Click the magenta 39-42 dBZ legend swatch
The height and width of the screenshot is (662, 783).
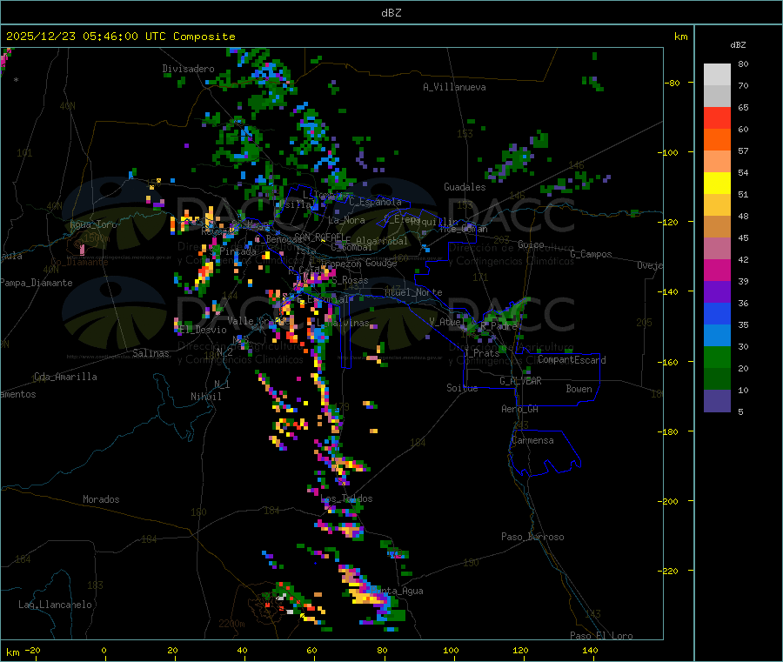(717, 270)
